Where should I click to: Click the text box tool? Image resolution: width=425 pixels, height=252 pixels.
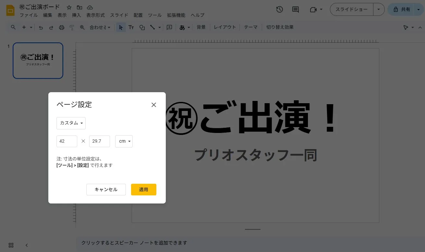(x=131, y=27)
